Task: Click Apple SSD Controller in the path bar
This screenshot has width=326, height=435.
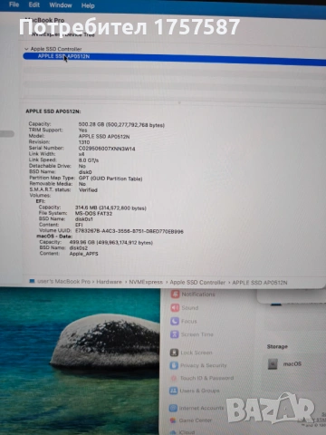Action: point(197,283)
